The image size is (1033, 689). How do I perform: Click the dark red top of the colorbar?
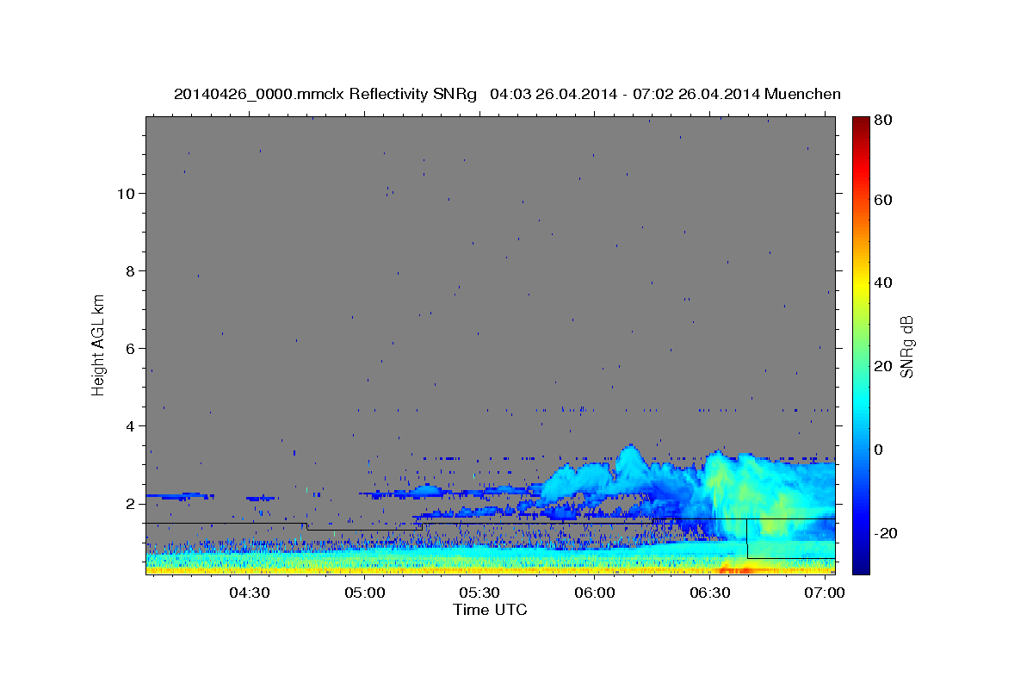[x=861, y=125]
